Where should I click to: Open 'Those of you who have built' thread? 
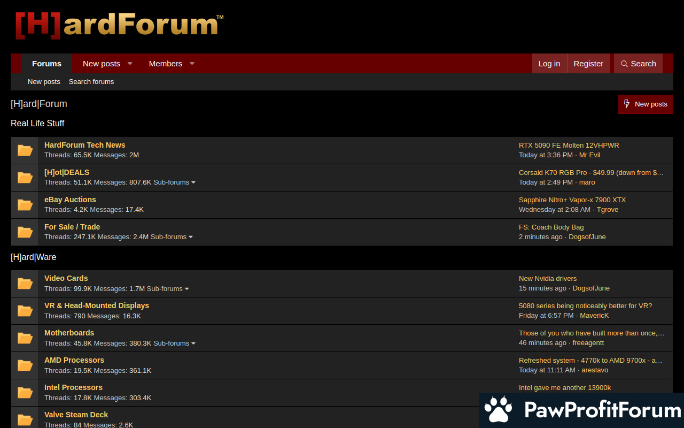592,333
